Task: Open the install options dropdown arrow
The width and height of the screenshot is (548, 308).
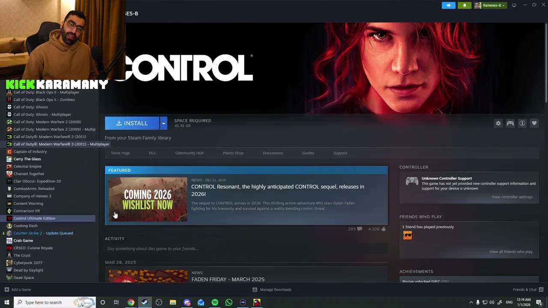Action: click(163, 123)
